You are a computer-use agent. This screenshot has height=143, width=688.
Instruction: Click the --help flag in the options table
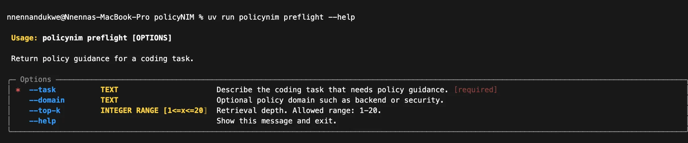(x=42, y=121)
